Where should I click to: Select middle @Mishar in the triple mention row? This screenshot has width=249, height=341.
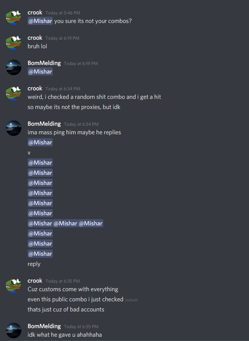65,223
